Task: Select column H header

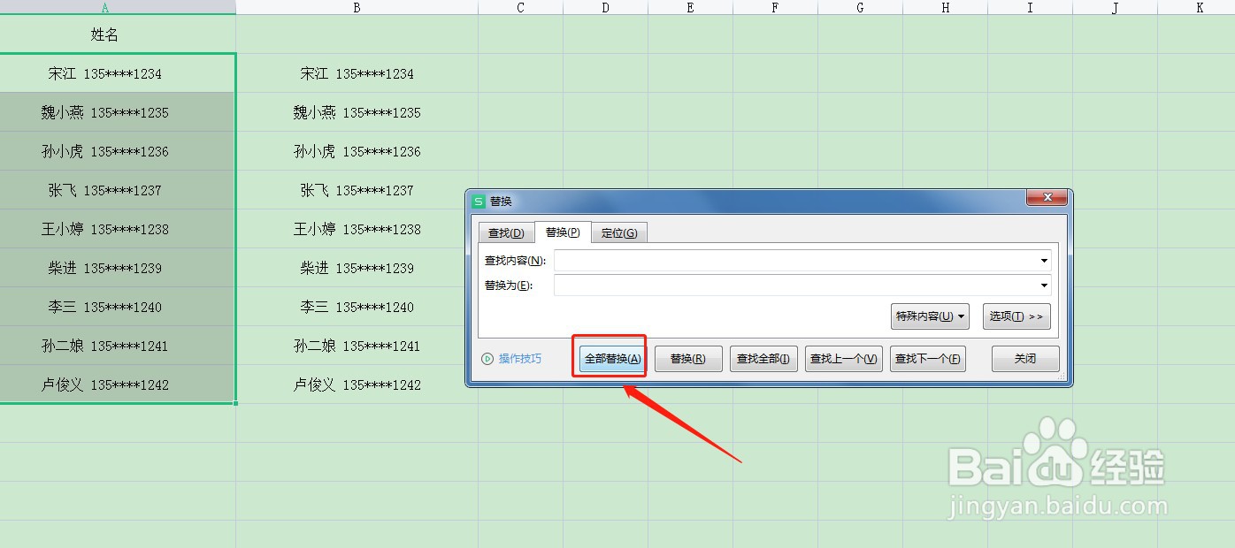Action: pos(945,7)
